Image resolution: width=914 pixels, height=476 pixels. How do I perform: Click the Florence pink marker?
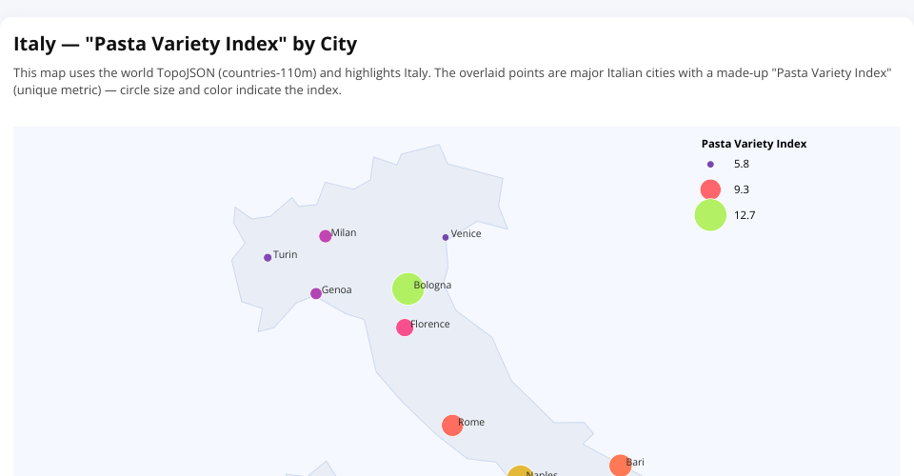[x=405, y=327]
